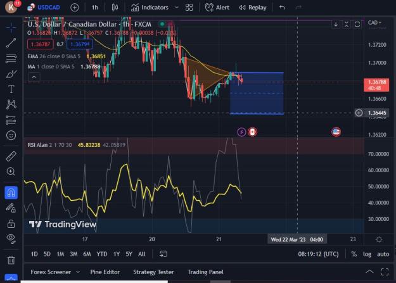Hide all drawings with the eye icon
Image resolution: width=396 pixels, height=283 pixels.
click(11, 238)
